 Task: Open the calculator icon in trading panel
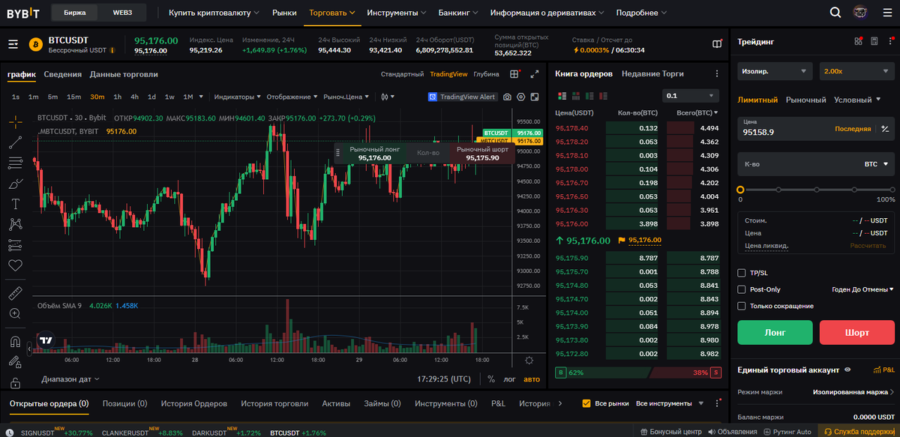tap(874, 42)
